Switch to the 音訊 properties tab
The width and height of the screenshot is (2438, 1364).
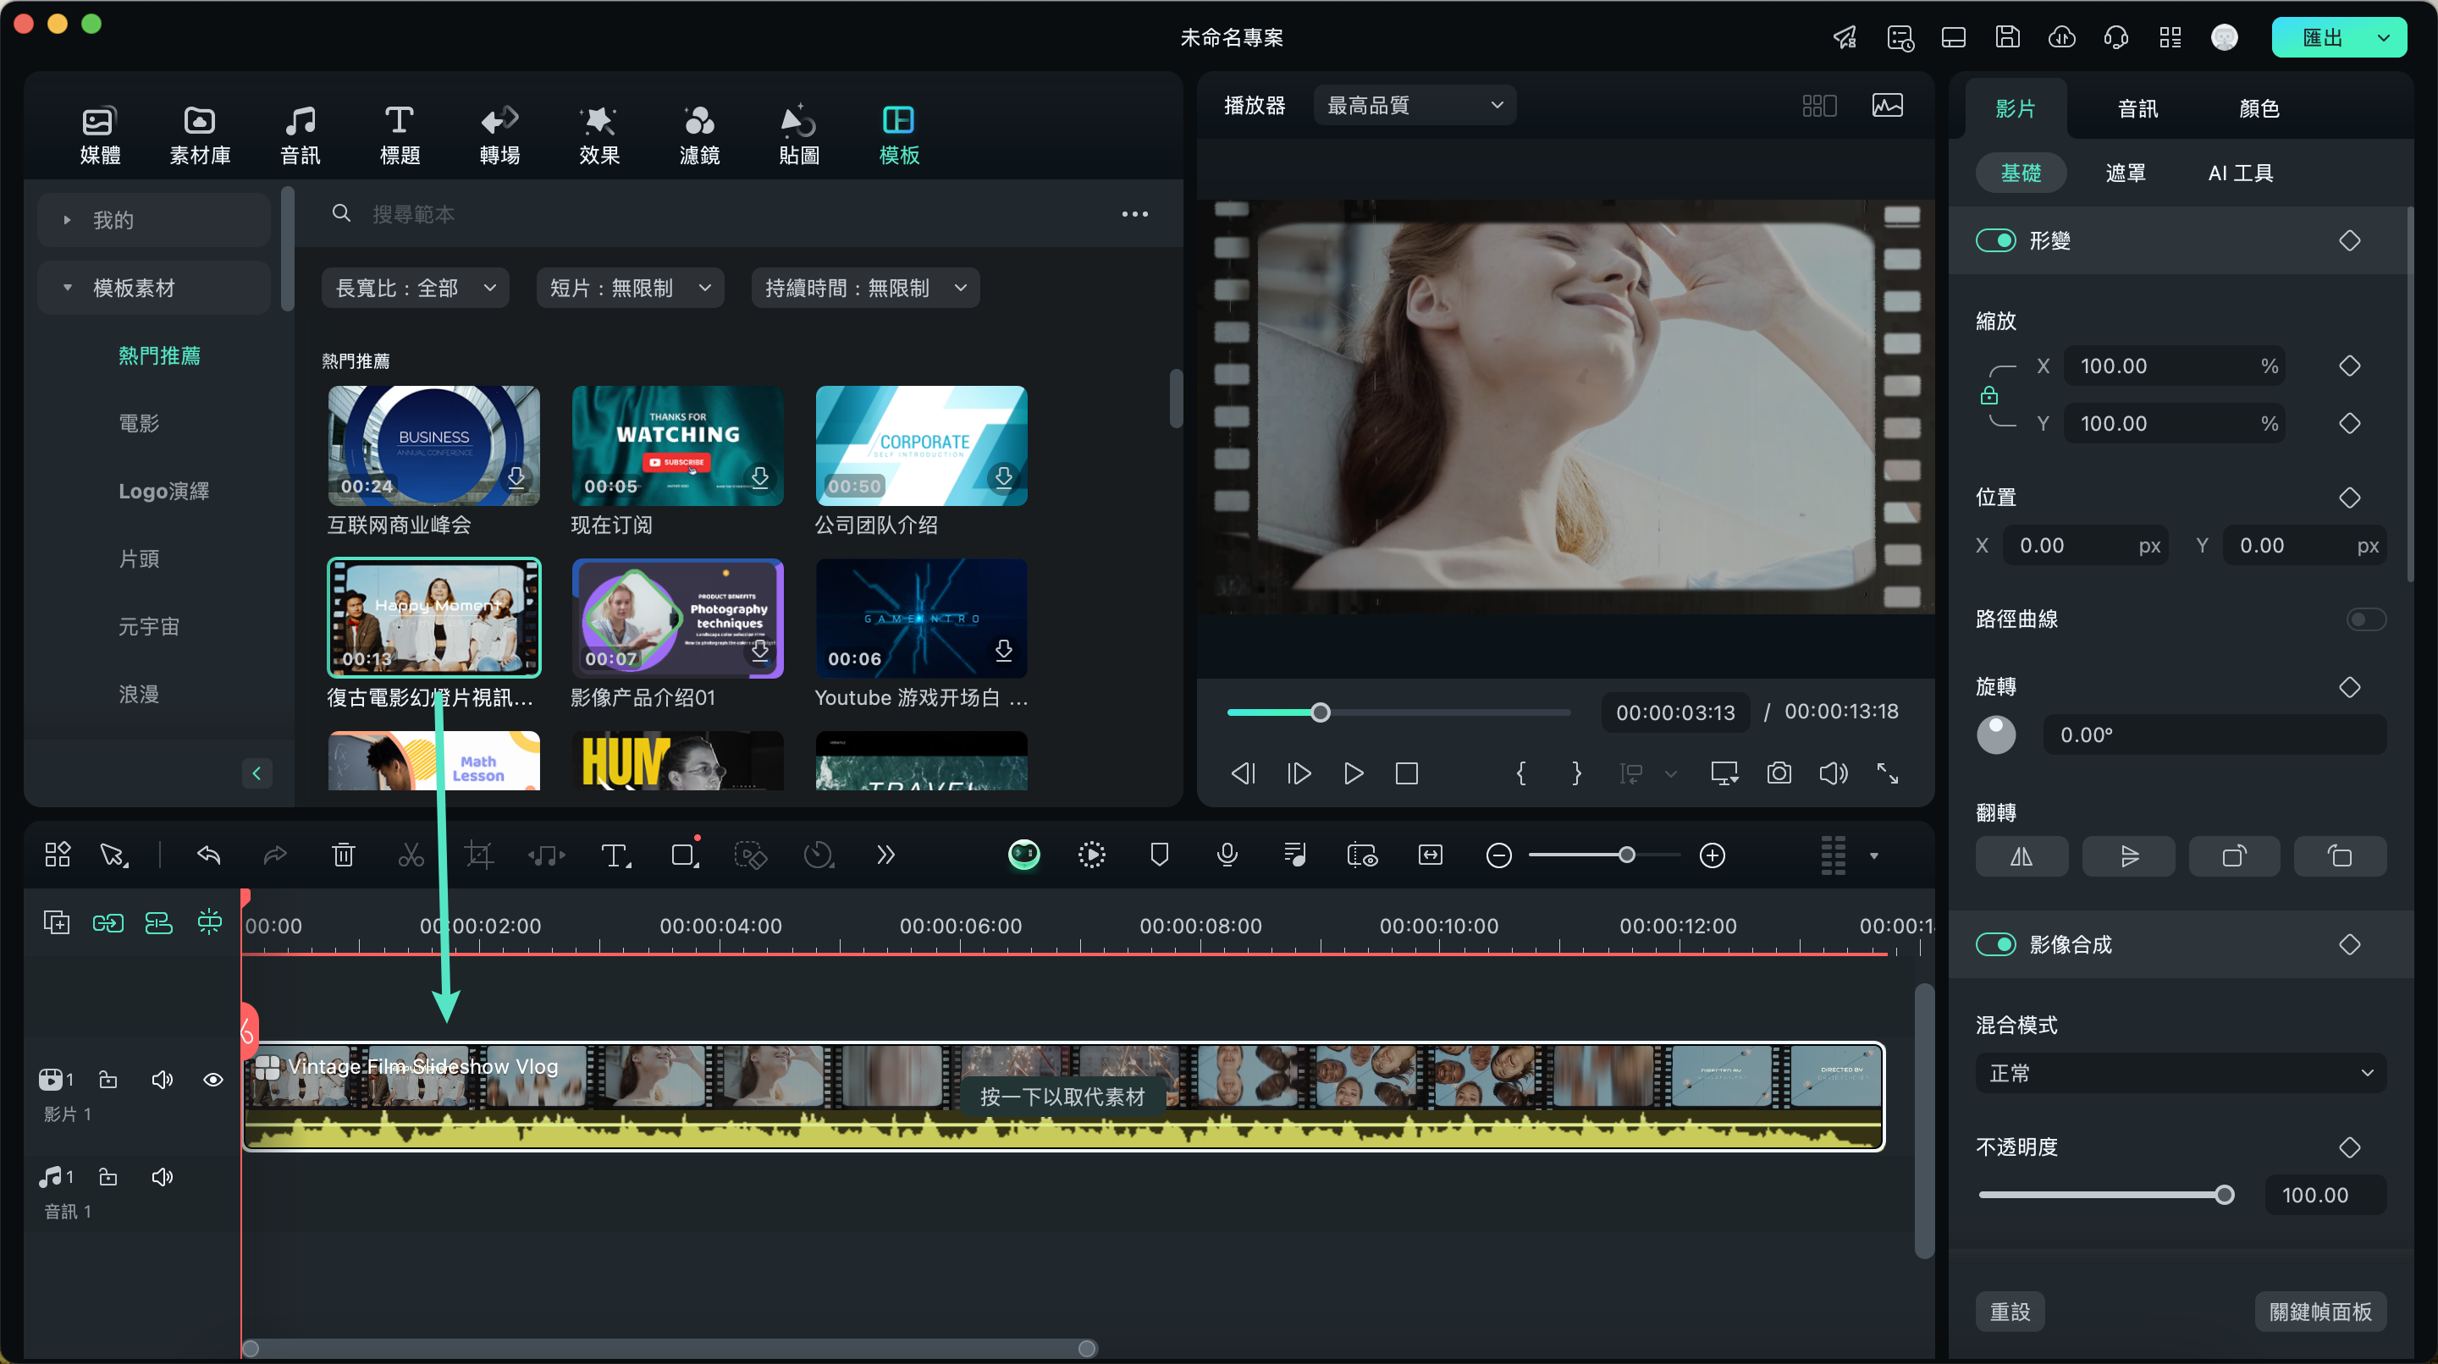click(x=2138, y=109)
